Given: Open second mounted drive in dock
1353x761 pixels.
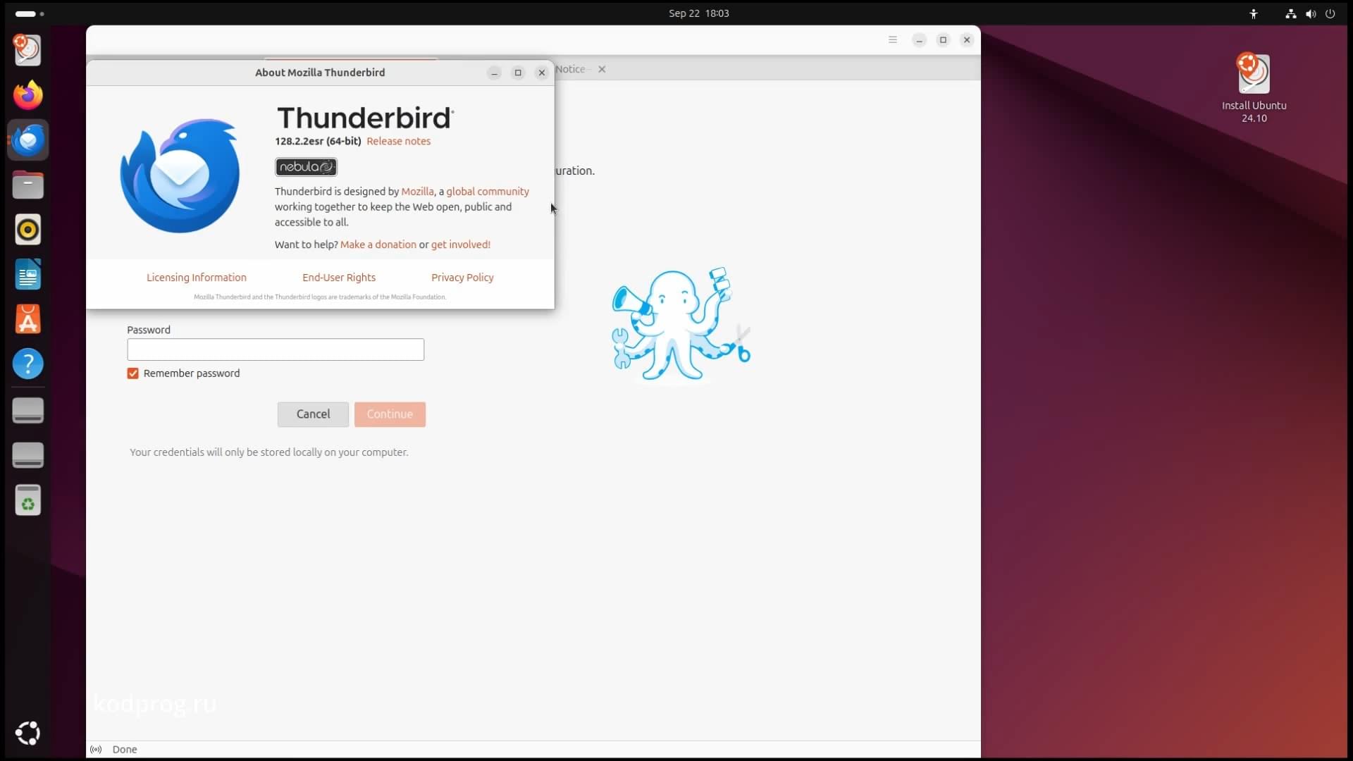Looking at the screenshot, I should [x=27, y=456].
